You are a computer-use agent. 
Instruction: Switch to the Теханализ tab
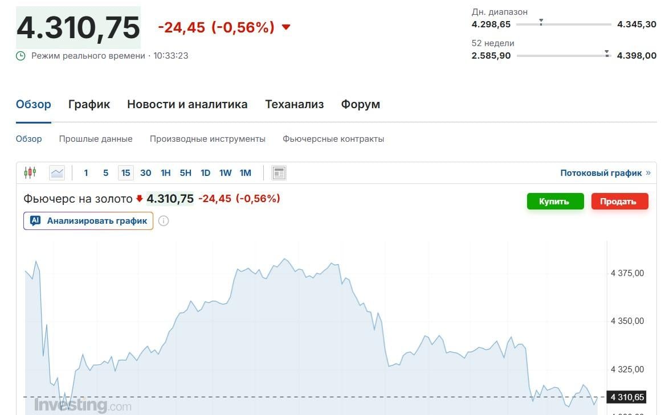(x=295, y=104)
